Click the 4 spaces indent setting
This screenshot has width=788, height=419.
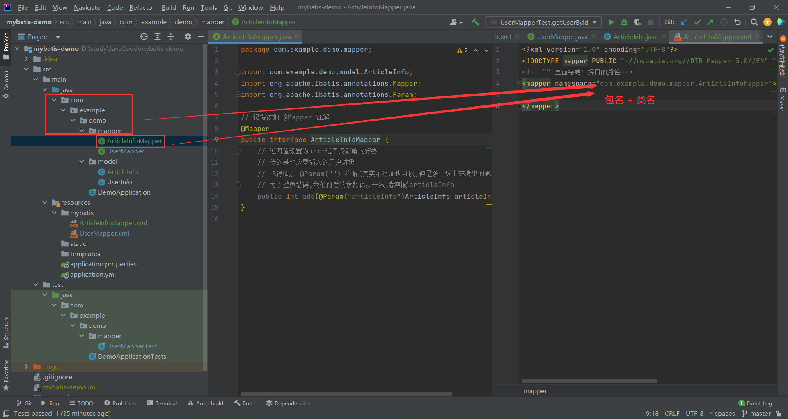(722, 414)
